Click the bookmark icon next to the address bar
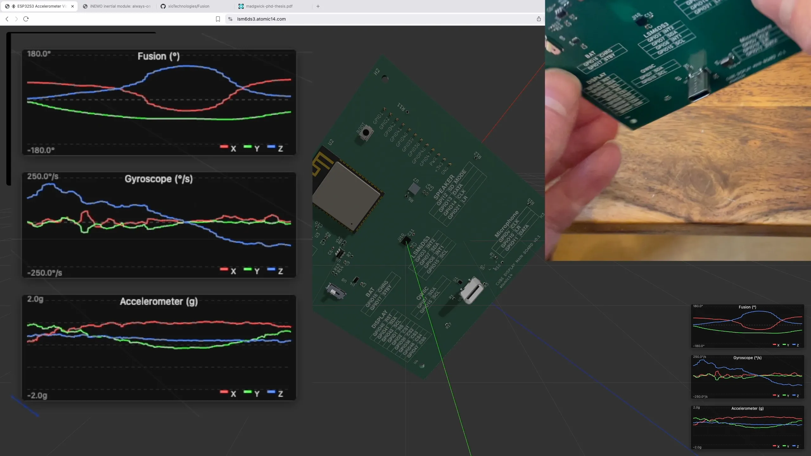811x456 pixels. [218, 19]
